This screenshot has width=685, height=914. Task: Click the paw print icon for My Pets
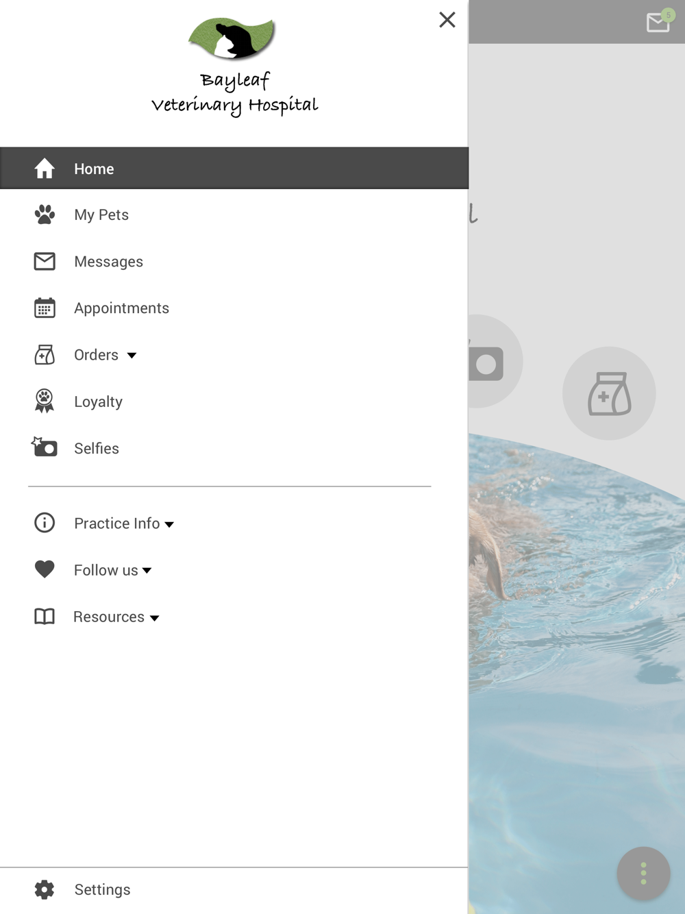tap(45, 214)
